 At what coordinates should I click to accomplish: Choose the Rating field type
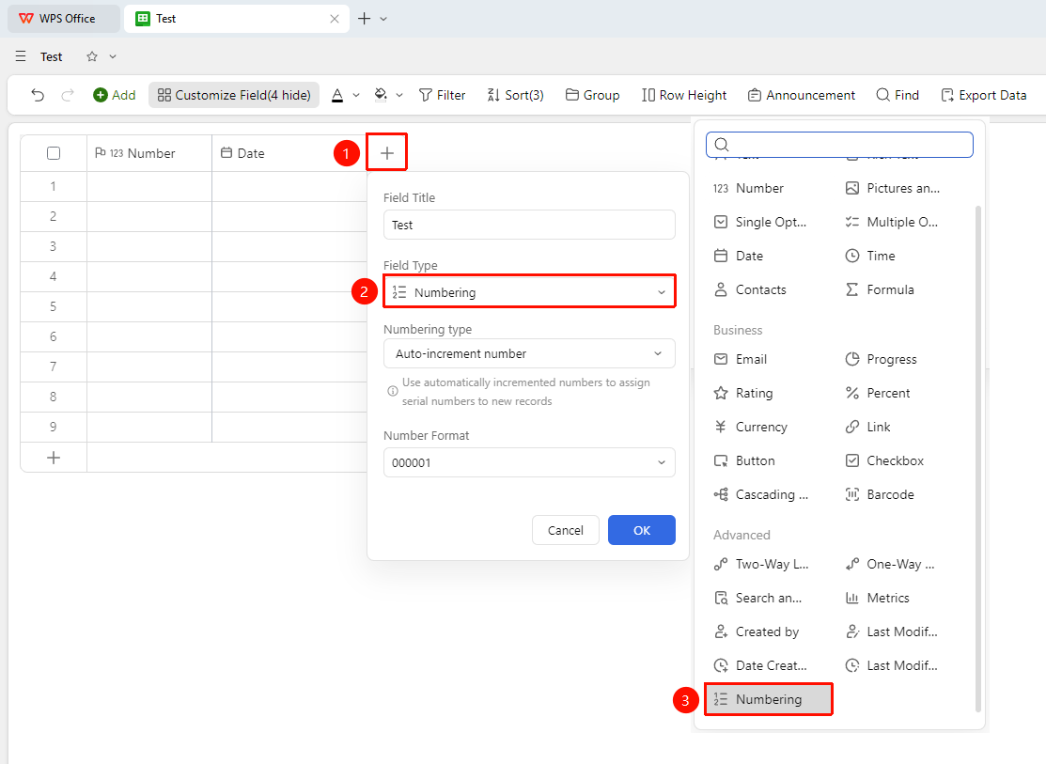742,393
